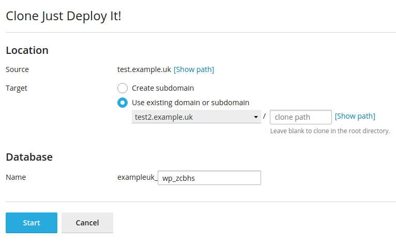Click the Database section heading
Screen dimensions: 396x242
[x=29, y=157]
